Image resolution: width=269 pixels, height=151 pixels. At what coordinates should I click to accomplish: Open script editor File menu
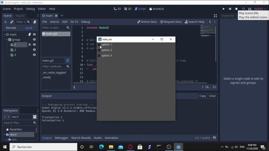45,22
